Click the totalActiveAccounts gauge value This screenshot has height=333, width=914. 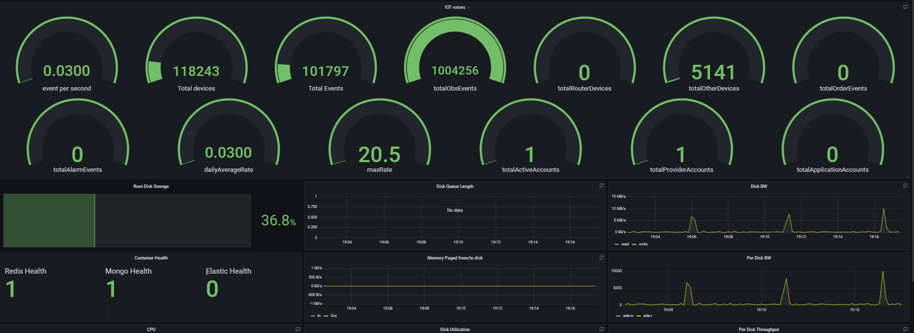click(530, 155)
